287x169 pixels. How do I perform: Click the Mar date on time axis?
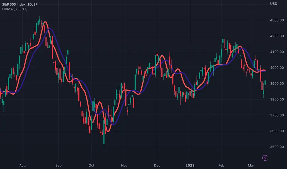251,165
